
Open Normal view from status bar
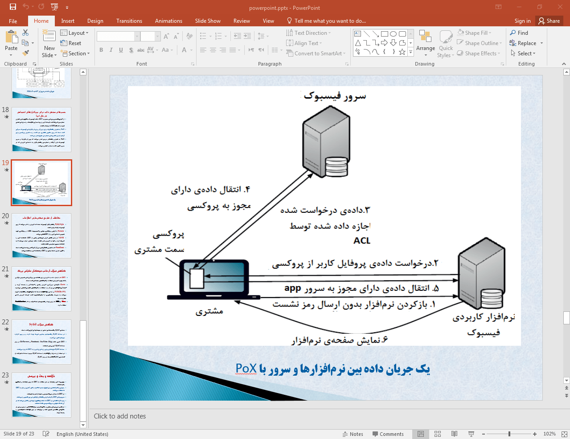click(x=420, y=434)
